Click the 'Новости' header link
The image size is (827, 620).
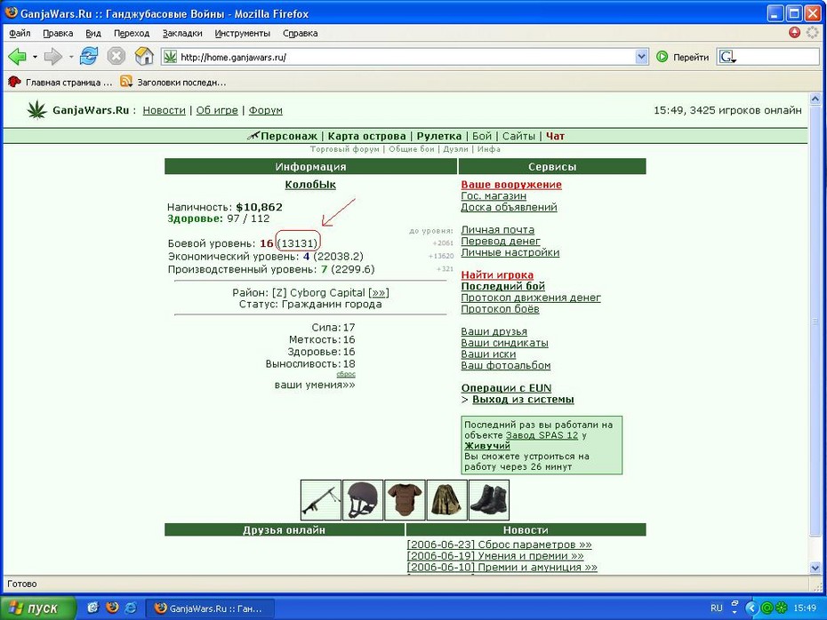coord(164,110)
